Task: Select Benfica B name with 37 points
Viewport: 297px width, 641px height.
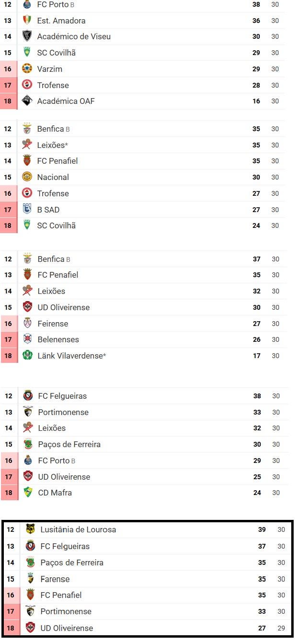Action: [x=54, y=259]
